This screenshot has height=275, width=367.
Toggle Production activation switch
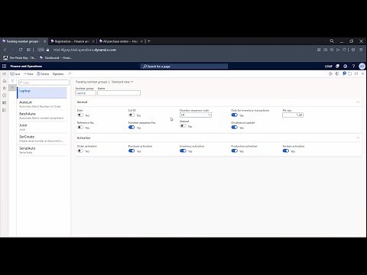coord(235,150)
